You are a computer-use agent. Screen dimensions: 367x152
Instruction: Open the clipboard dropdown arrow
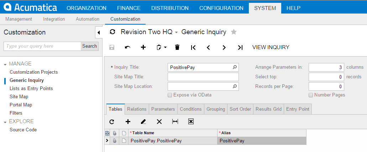tap(165, 47)
